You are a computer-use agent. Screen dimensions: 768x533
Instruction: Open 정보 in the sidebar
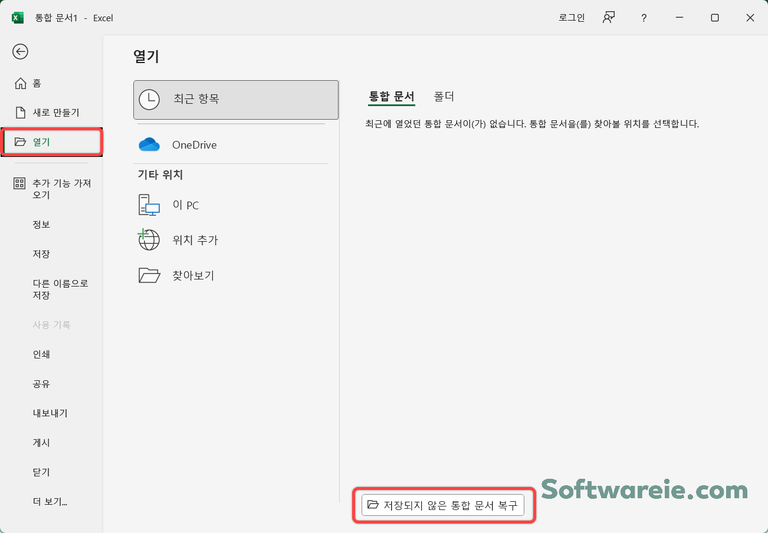click(41, 225)
